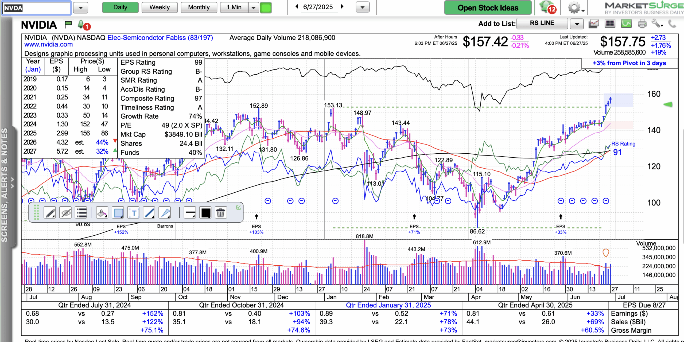
Task: Select the text box annotation tool
Action: [134, 213]
